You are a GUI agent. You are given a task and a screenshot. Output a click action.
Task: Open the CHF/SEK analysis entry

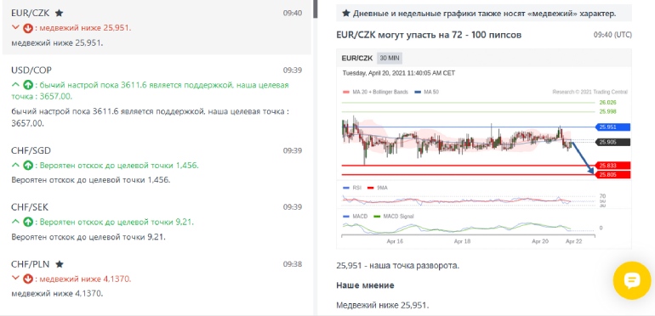point(157,223)
